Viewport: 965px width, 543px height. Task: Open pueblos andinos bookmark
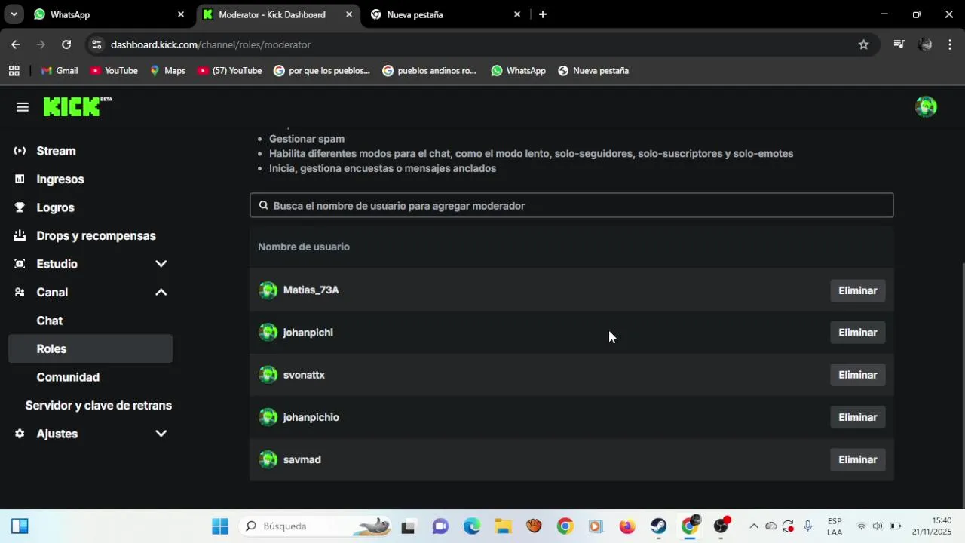click(429, 71)
